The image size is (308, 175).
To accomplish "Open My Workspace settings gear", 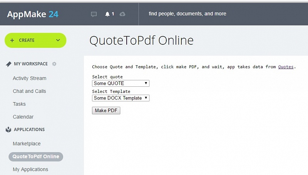I will [x=54, y=64].
